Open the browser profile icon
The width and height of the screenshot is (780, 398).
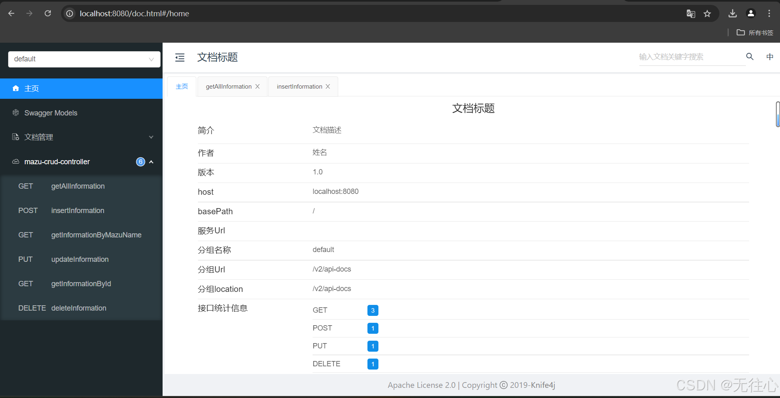point(751,13)
